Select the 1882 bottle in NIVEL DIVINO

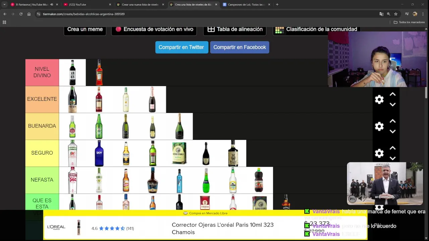pyautogui.click(x=72, y=73)
